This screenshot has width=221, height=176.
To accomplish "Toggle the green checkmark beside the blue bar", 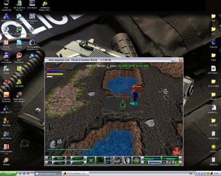I will (146, 163).
